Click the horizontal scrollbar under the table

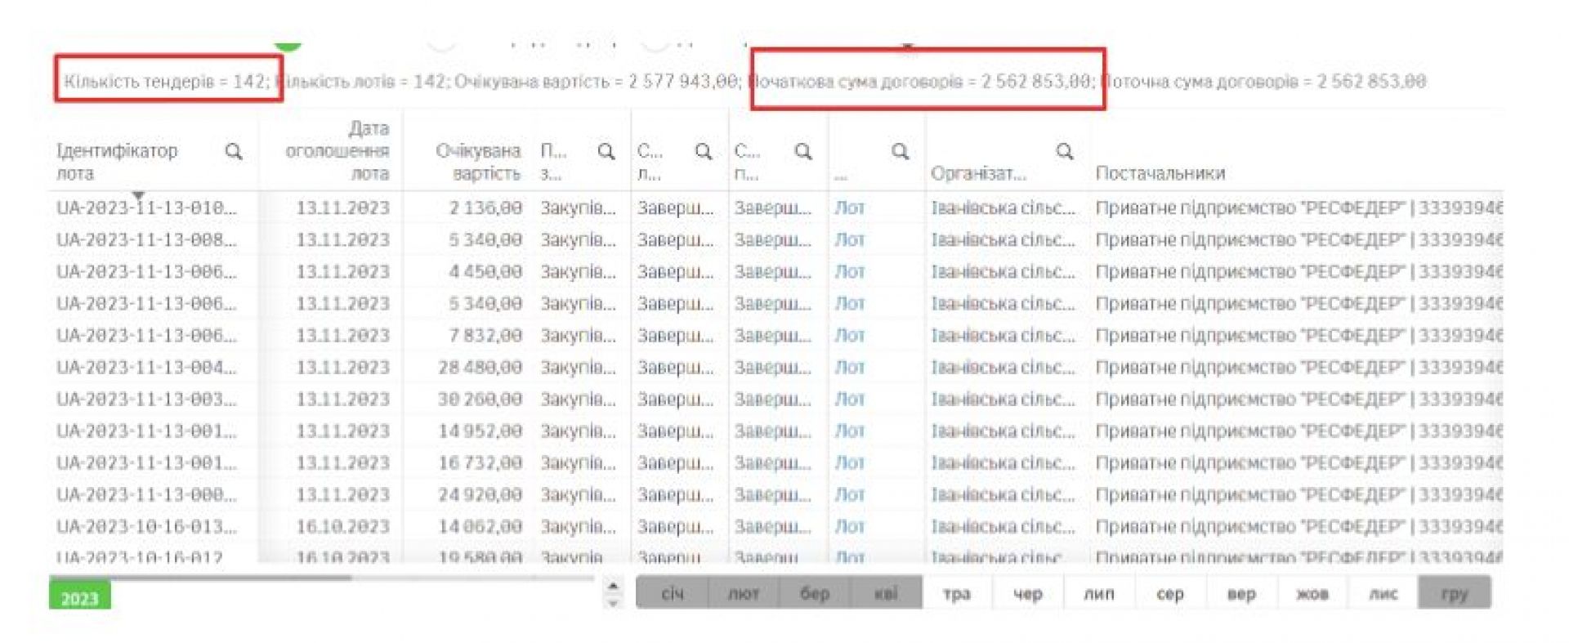200,578
